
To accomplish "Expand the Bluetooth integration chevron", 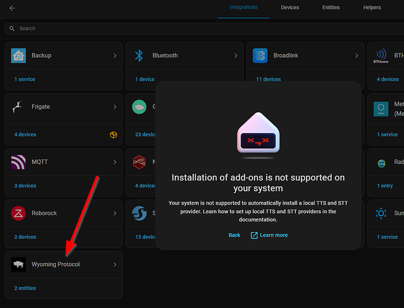I will click(x=235, y=55).
